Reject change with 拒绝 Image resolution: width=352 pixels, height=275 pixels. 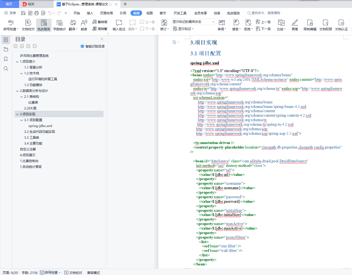coord(248,25)
